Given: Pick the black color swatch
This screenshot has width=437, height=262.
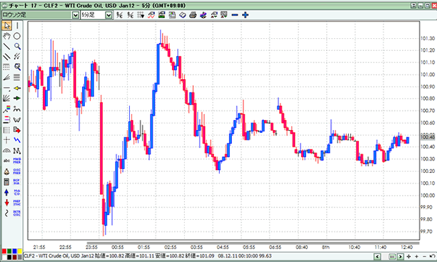Looking at the screenshot, I should [9, 257].
